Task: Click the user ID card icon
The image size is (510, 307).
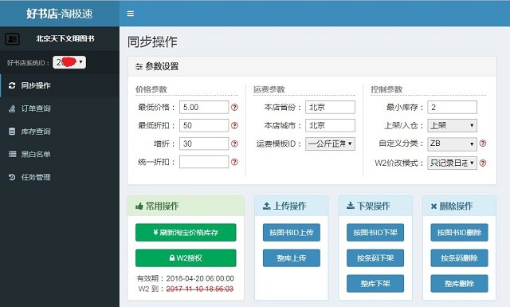Action: [13, 39]
